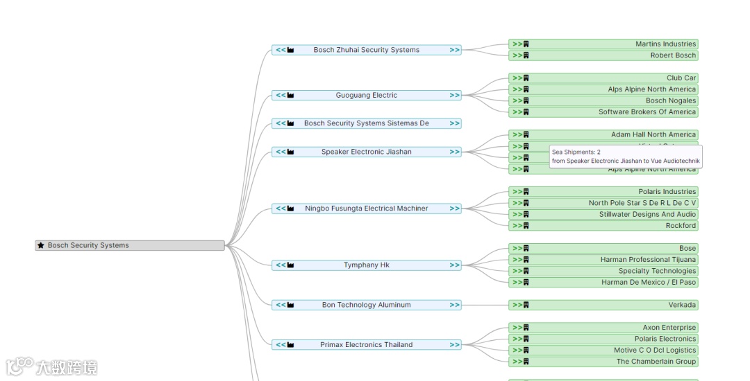Click the building icon on Verkada
The width and height of the screenshot is (750, 381).
click(526, 305)
